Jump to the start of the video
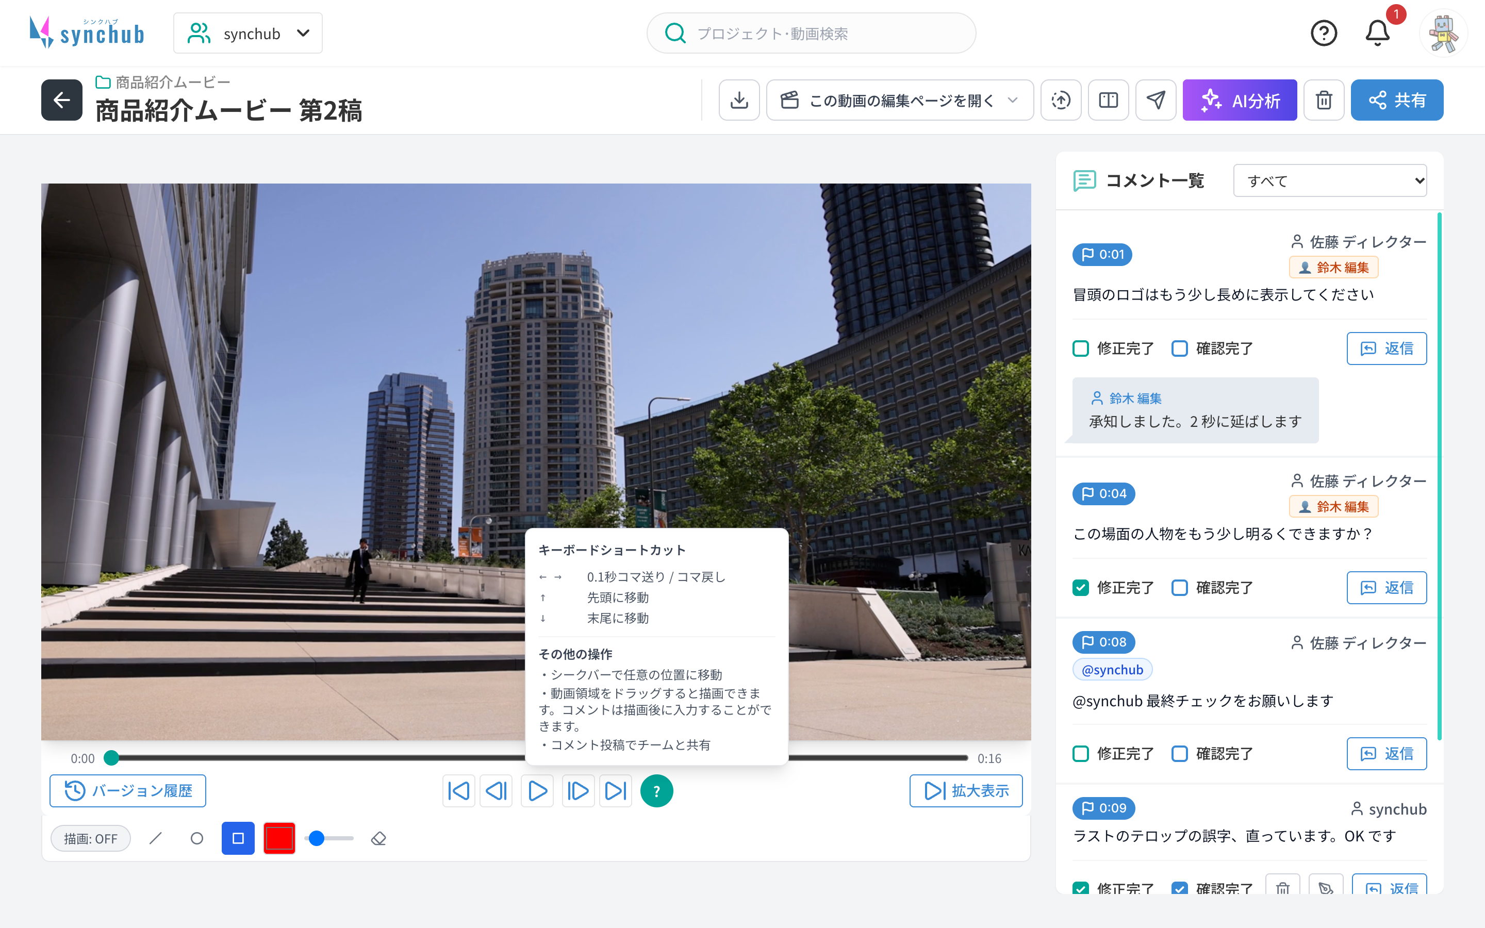The width and height of the screenshot is (1485, 928). coord(458,790)
